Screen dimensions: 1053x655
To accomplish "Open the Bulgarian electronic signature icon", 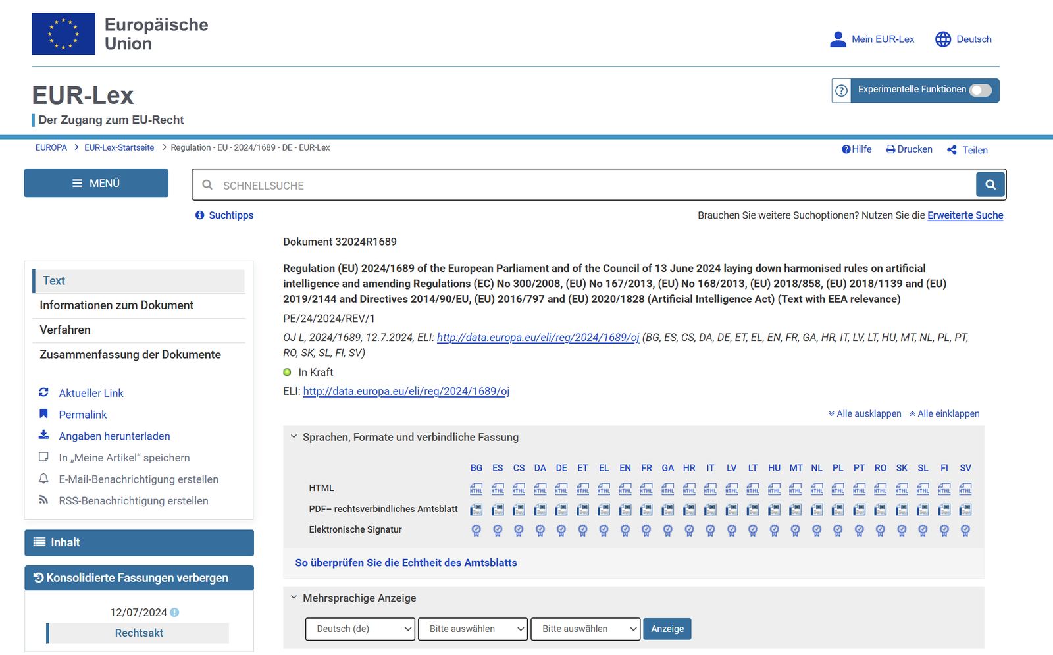I will [476, 530].
